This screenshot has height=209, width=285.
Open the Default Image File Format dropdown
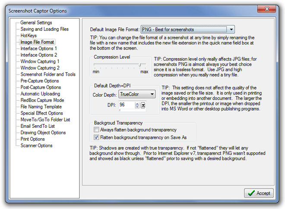coord(188,29)
